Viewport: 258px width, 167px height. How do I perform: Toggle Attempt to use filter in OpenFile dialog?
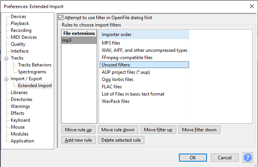tap(61, 18)
